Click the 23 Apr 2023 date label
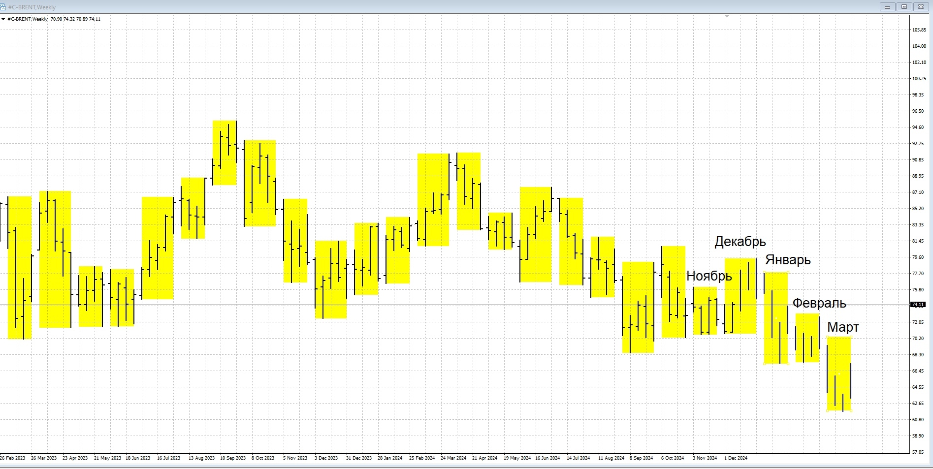The image size is (933, 469). point(75,458)
